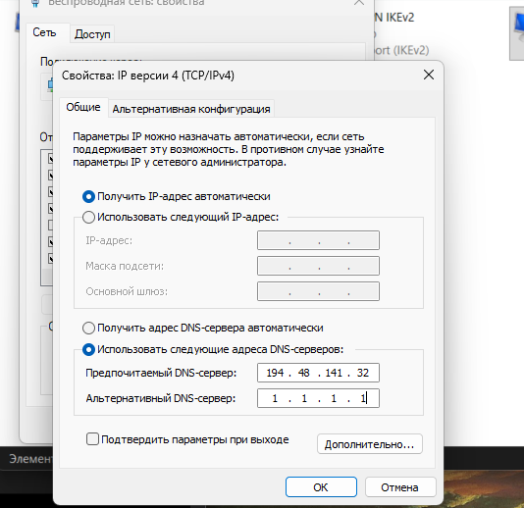Click the 'Основной шлюз' field
The height and width of the screenshot is (508, 524).
click(x=318, y=291)
